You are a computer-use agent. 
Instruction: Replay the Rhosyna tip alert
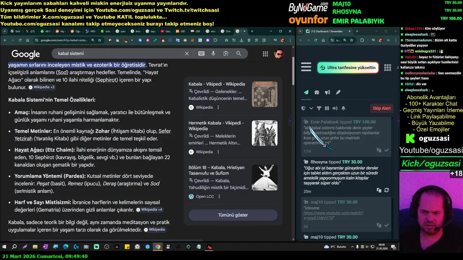click(386, 190)
